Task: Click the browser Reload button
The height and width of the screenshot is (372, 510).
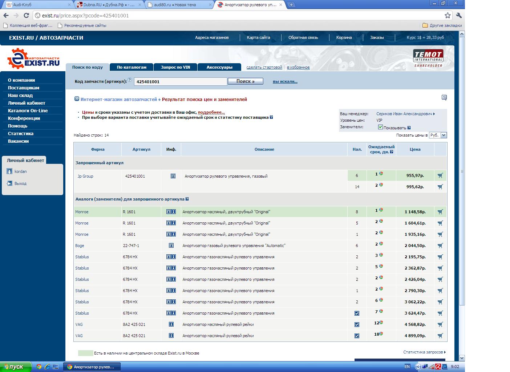Action: [x=26, y=16]
